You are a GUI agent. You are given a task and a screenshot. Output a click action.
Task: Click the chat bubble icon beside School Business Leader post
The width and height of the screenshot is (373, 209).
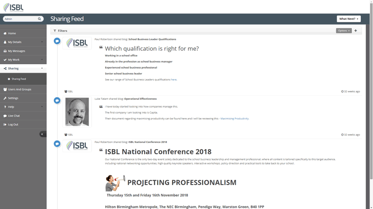(57, 41)
